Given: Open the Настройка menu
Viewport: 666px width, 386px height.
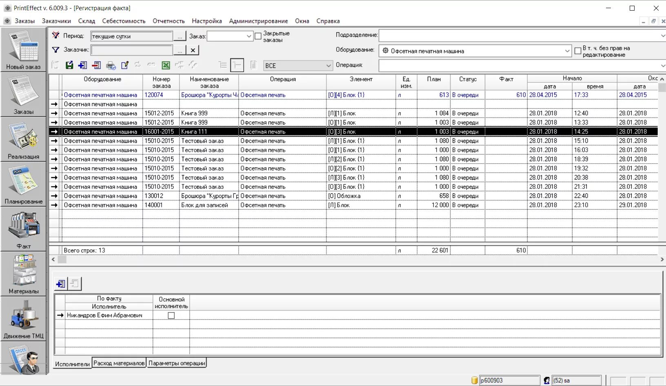Looking at the screenshot, I should [207, 21].
